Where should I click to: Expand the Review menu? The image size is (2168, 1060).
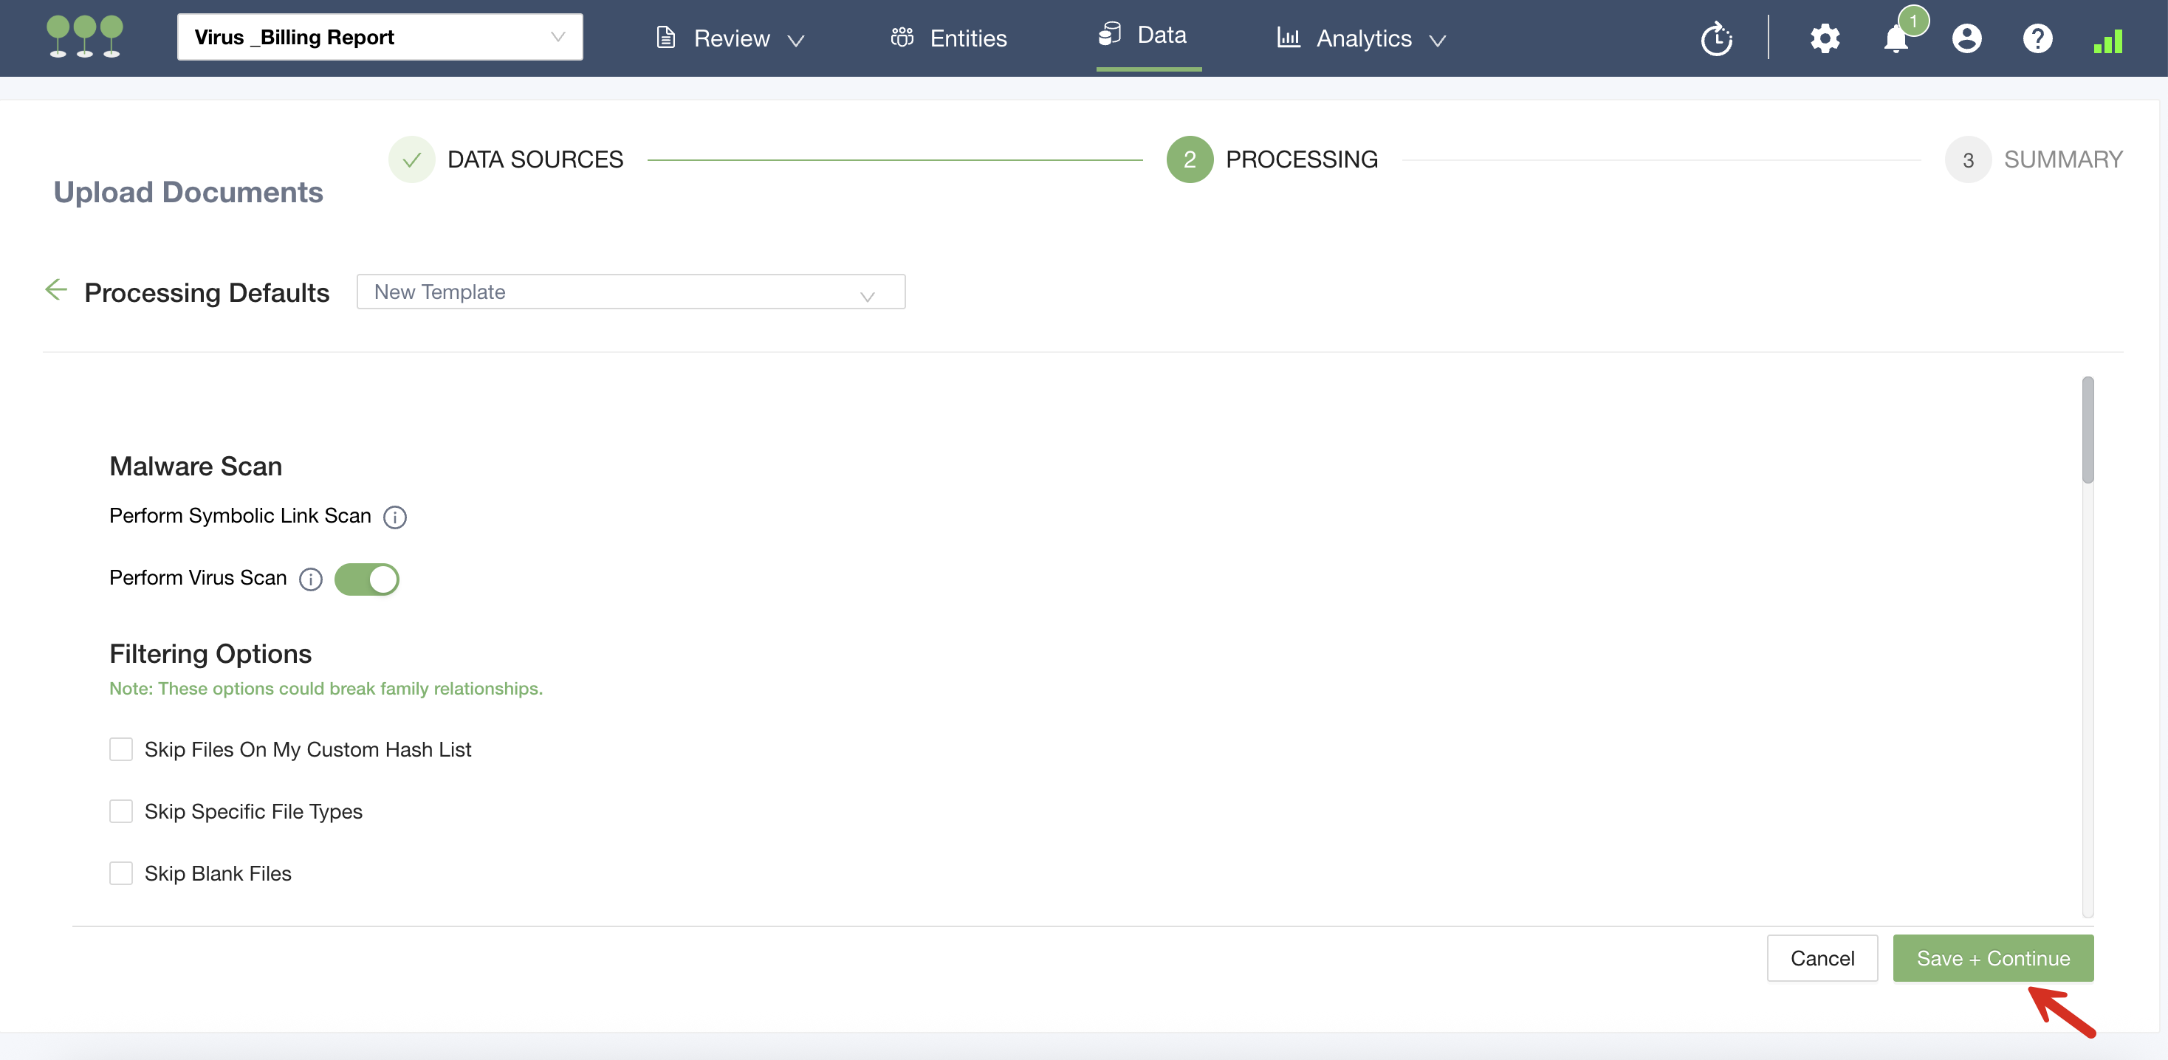[x=730, y=38]
